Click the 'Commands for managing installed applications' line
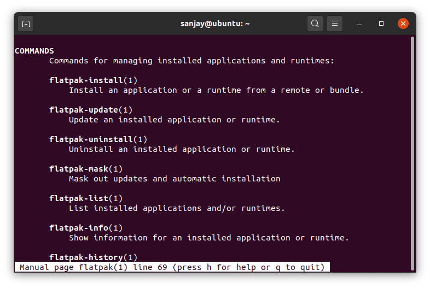This screenshot has height=288, width=430. point(191,61)
